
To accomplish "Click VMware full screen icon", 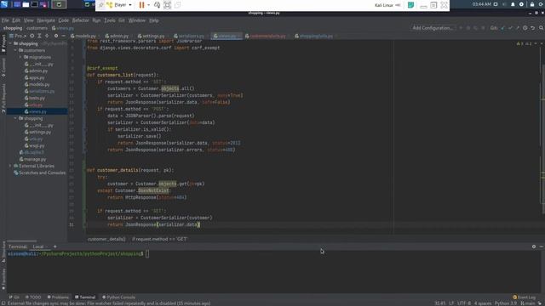I will pos(167,5).
